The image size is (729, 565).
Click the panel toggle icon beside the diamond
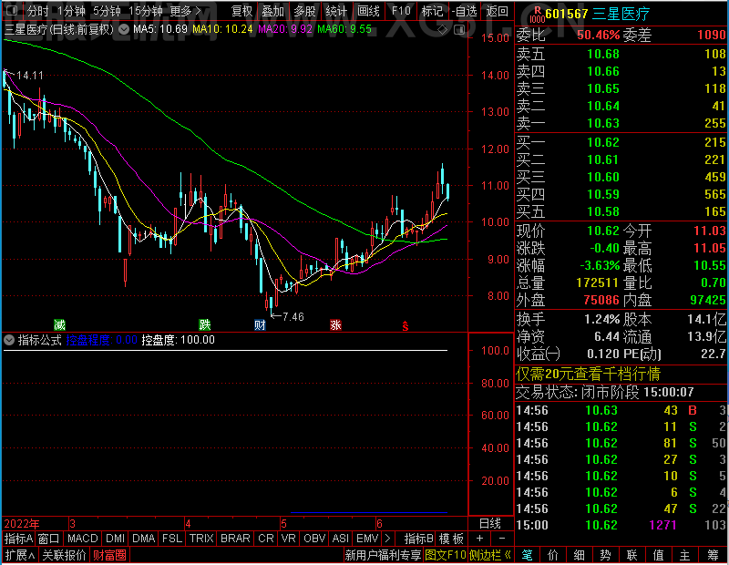[459, 30]
